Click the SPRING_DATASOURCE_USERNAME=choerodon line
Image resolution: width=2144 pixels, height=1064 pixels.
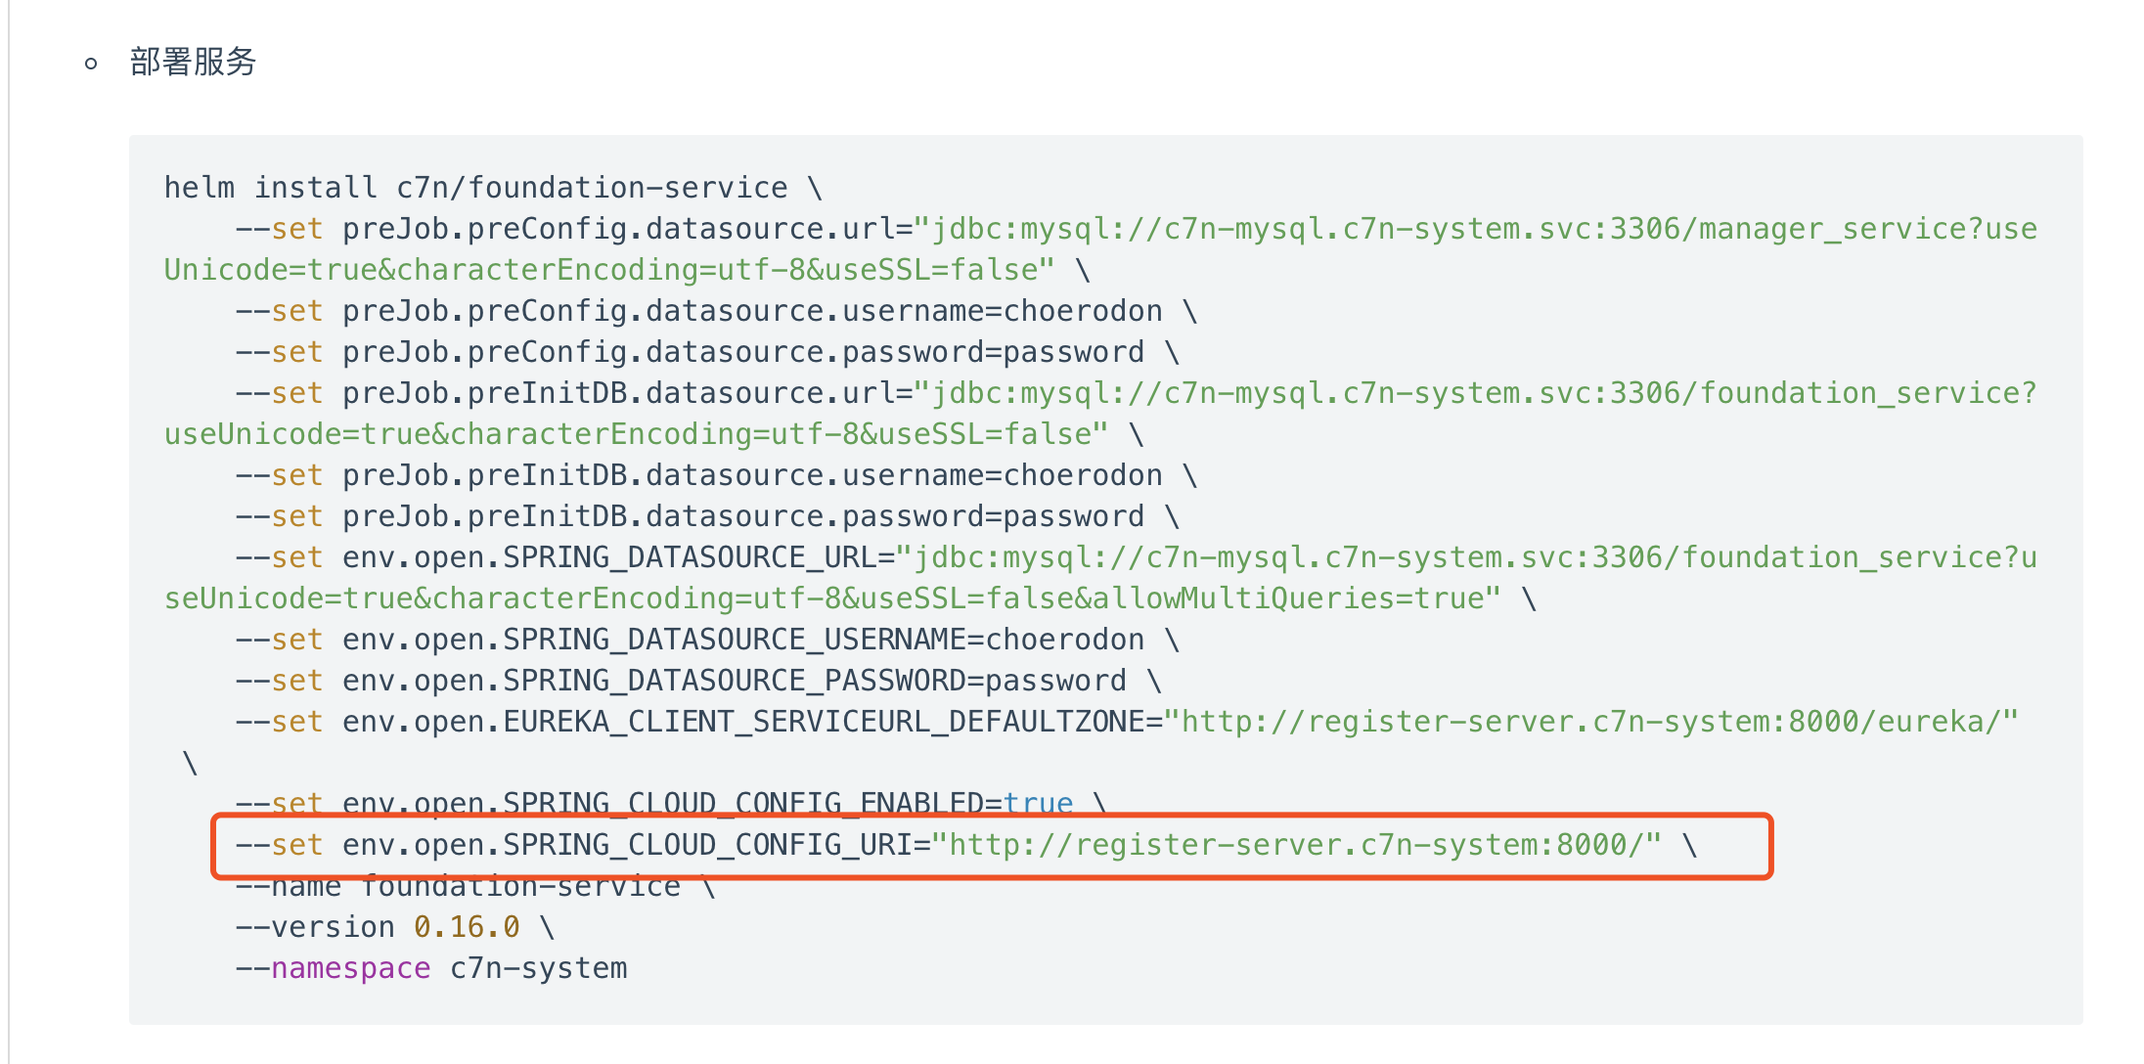(x=708, y=639)
